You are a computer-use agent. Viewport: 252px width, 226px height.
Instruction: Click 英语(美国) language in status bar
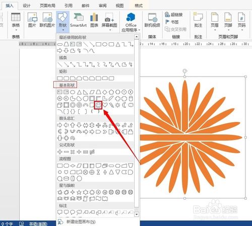[x=38, y=224]
